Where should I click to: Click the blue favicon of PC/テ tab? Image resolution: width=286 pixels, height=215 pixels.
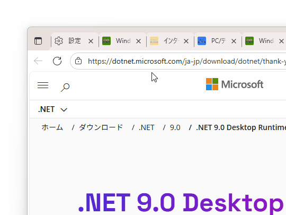pyautogui.click(x=202, y=41)
